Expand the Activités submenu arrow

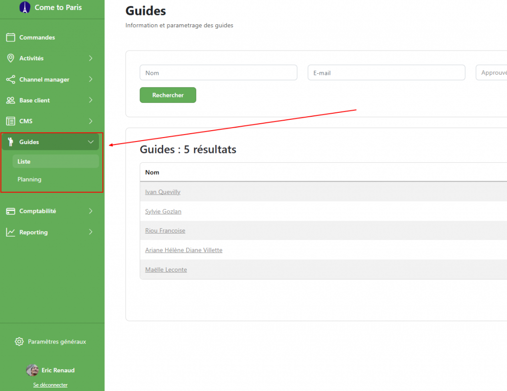[x=91, y=58]
